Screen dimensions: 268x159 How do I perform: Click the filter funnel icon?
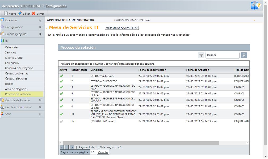[x=201, y=55]
